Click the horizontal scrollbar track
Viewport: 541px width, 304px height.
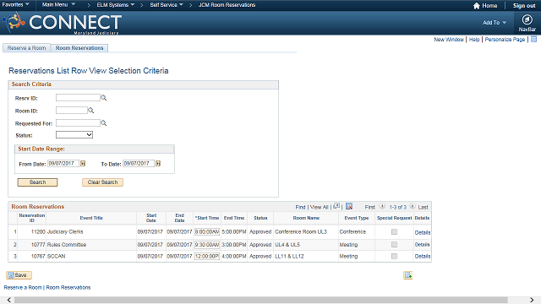coord(261,300)
